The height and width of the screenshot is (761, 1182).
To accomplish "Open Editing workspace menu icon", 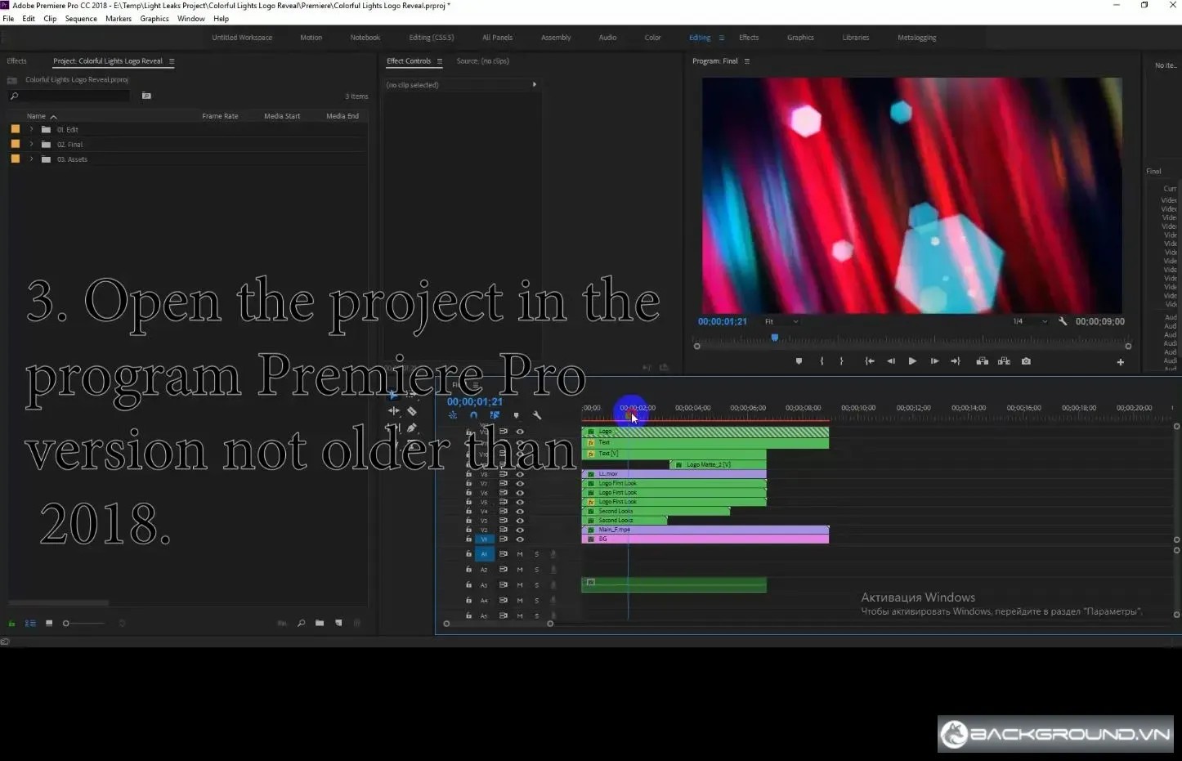I will (721, 38).
